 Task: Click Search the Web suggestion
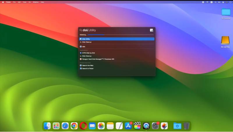click(87, 66)
